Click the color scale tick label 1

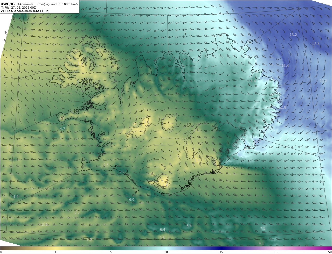click(56, 252)
